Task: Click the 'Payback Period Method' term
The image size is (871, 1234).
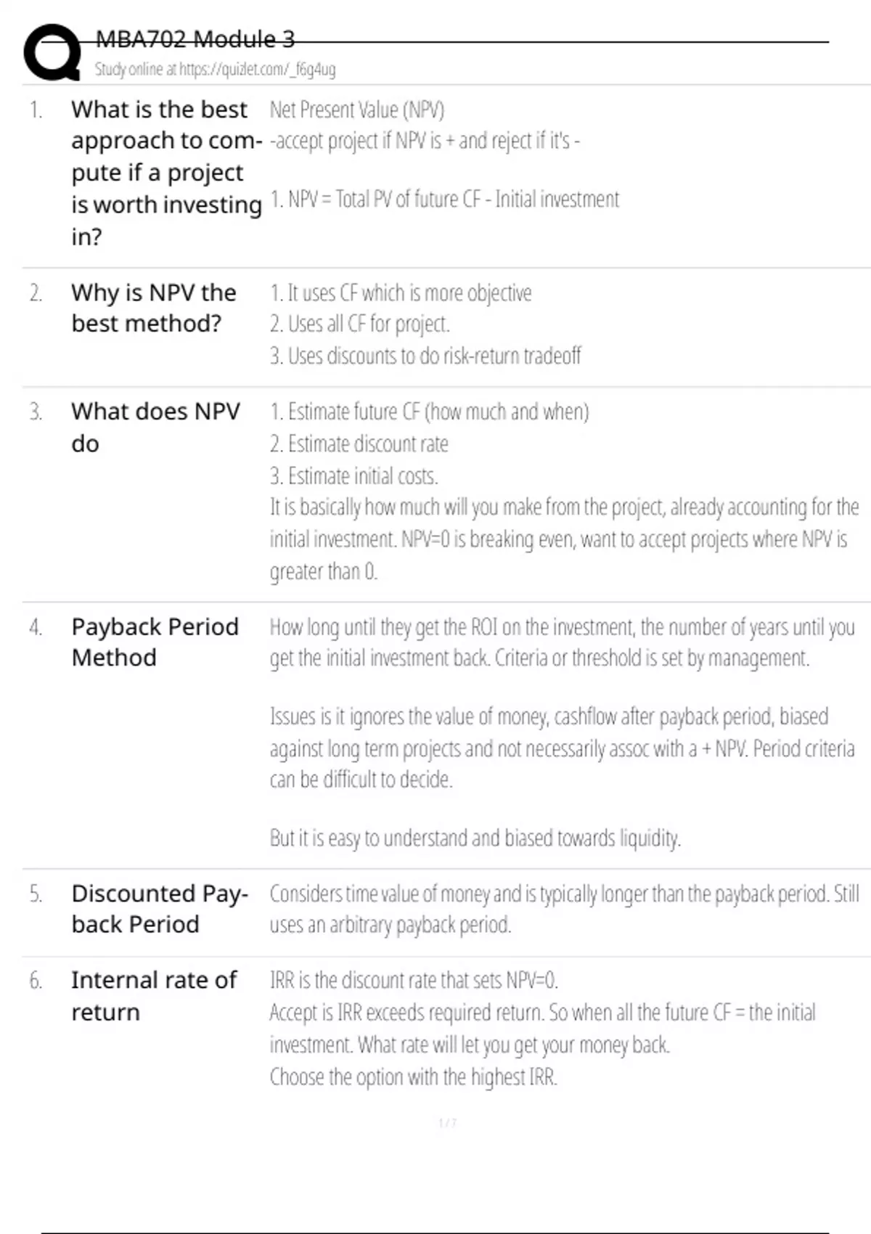Action: point(155,642)
